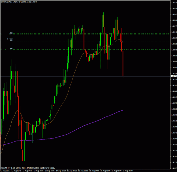Click the 12 Aug 16:45 time label
The width and height of the screenshot is (177, 172).
[x=39, y=171]
